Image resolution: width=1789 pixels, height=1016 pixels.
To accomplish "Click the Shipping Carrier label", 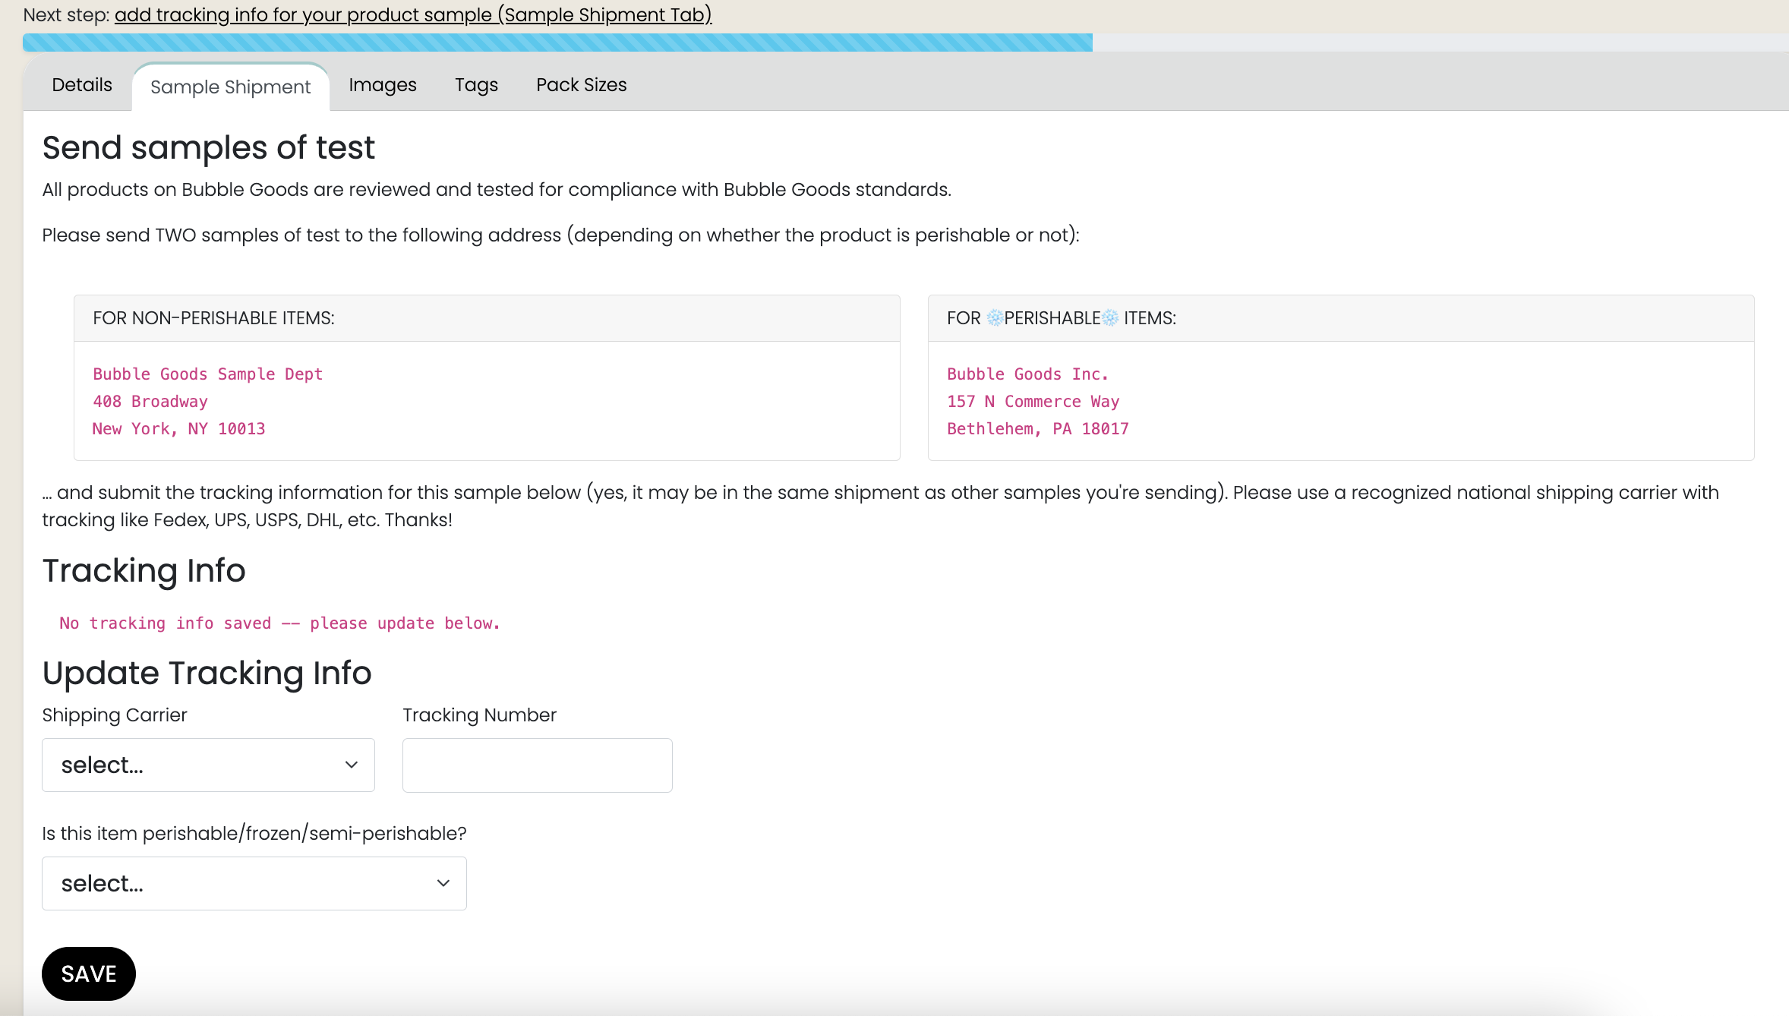I will point(115,715).
